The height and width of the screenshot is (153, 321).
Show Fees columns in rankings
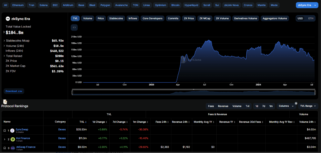click(211, 106)
